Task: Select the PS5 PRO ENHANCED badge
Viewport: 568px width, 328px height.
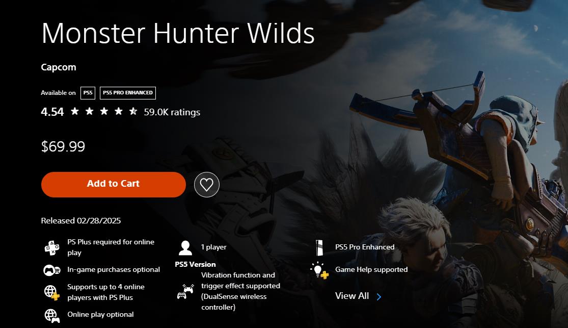Action: pyautogui.click(x=128, y=93)
